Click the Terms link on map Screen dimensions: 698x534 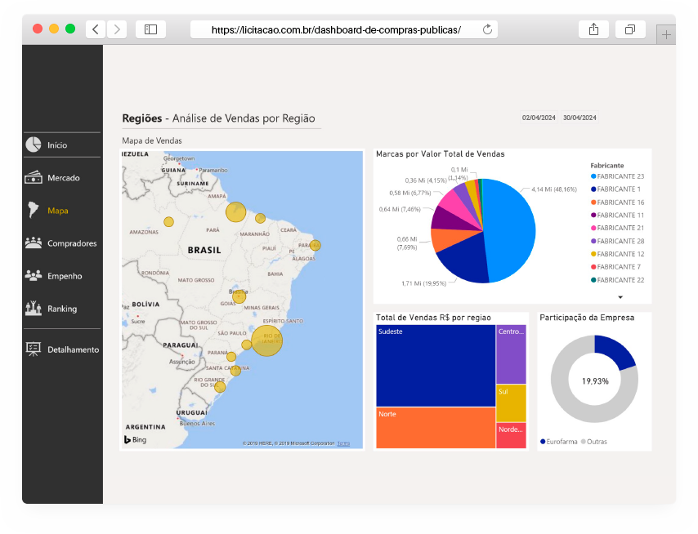(343, 443)
